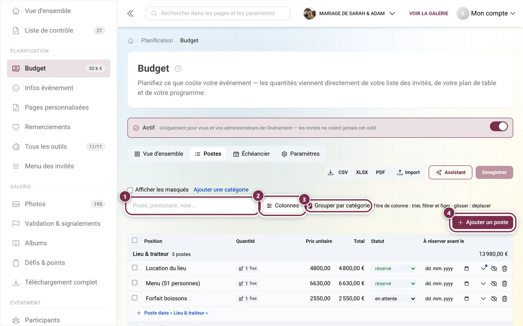The height and width of the screenshot is (326, 523).
Task: Check the Afficher les masqués box
Action: [x=130, y=190]
